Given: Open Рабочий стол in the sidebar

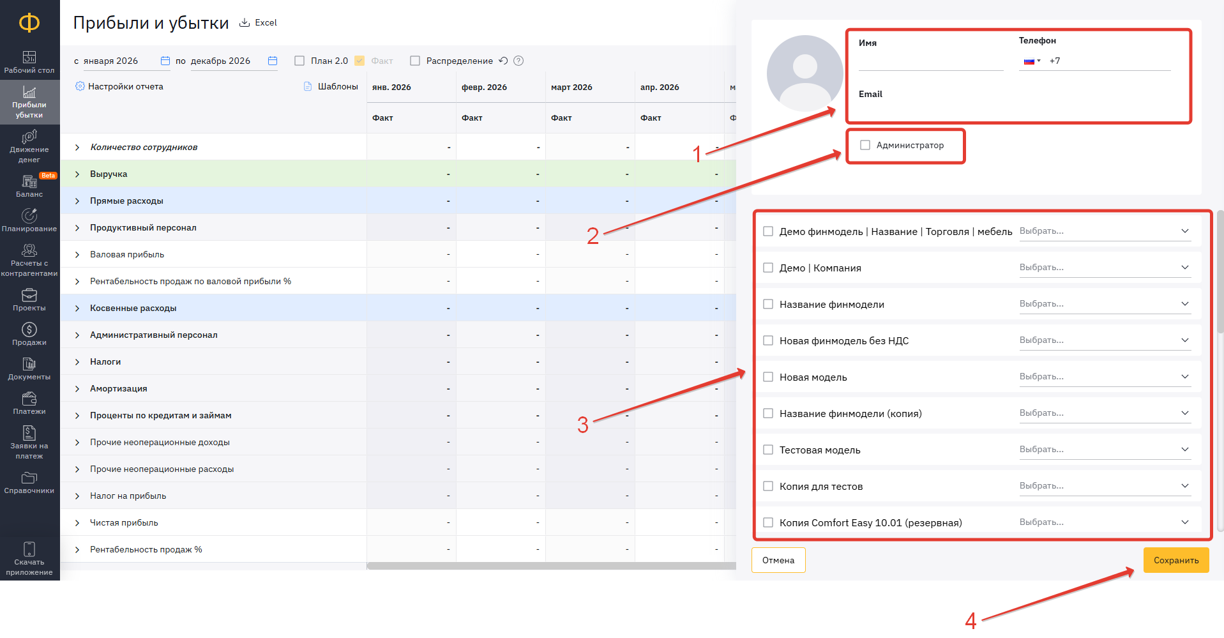Looking at the screenshot, I should (29, 62).
